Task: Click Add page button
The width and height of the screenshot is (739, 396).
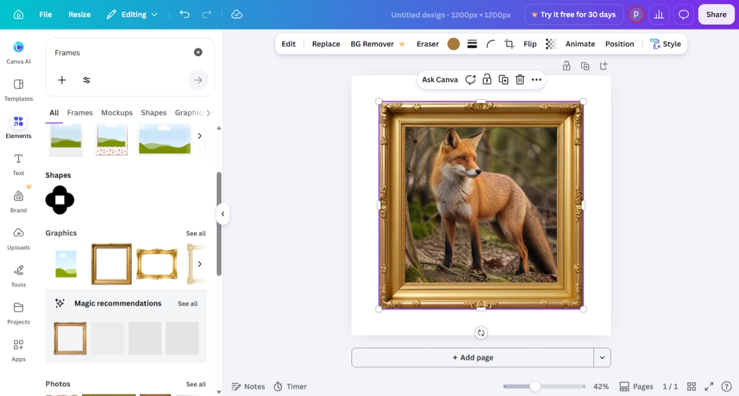Action: point(473,357)
